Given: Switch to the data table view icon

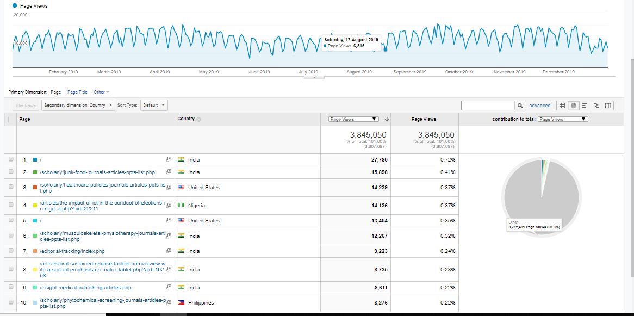Looking at the screenshot, I should [x=562, y=106].
